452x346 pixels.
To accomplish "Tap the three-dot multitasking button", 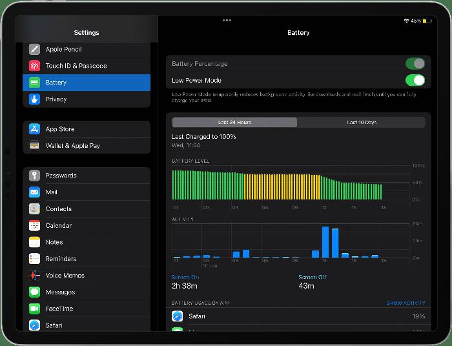I will pos(227,20).
